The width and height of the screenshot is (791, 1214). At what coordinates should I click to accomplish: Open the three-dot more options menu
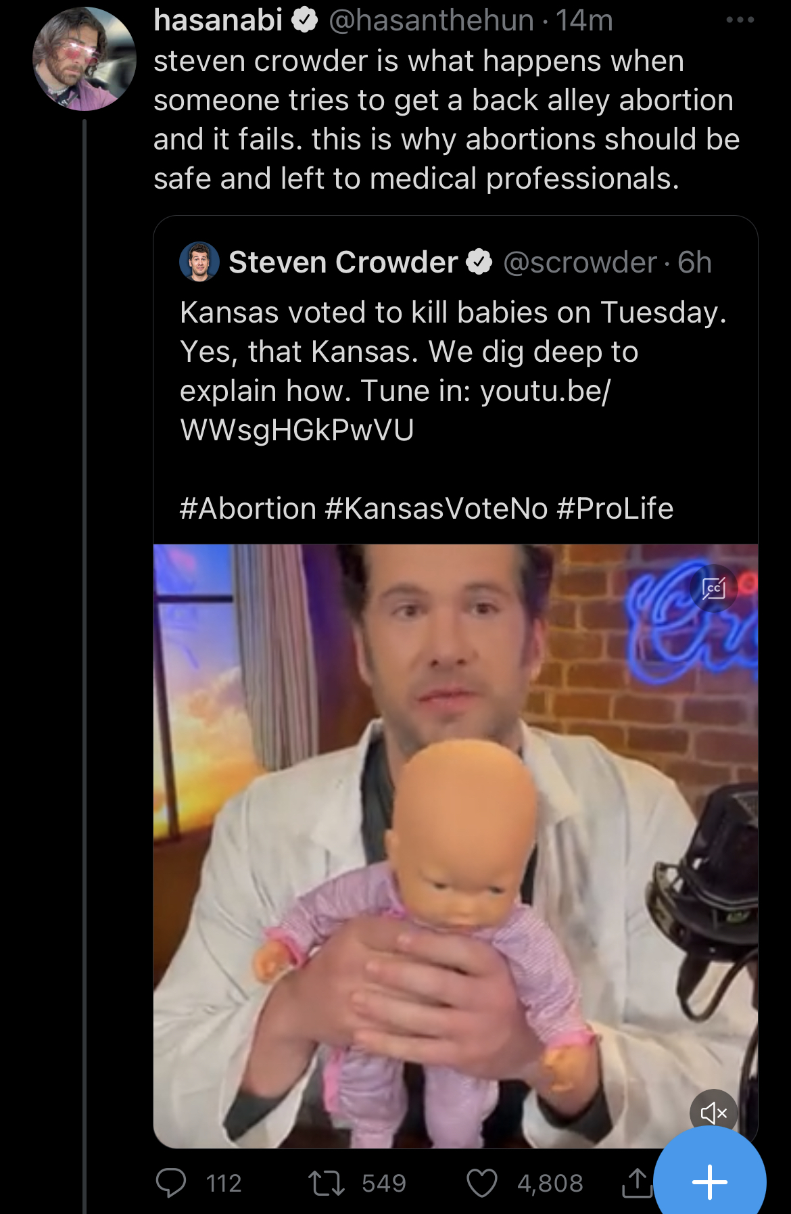coord(740,20)
